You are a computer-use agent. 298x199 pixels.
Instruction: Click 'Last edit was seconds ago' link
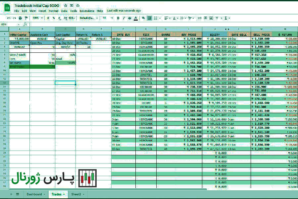point(124,11)
